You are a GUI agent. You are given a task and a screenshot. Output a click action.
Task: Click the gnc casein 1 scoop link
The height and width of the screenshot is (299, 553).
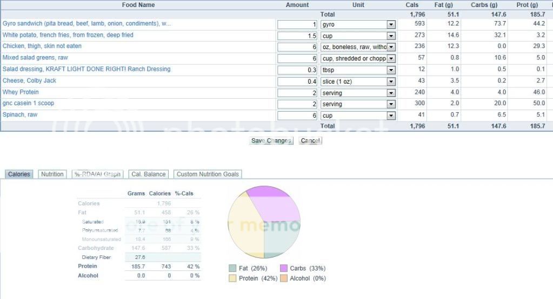click(x=28, y=103)
